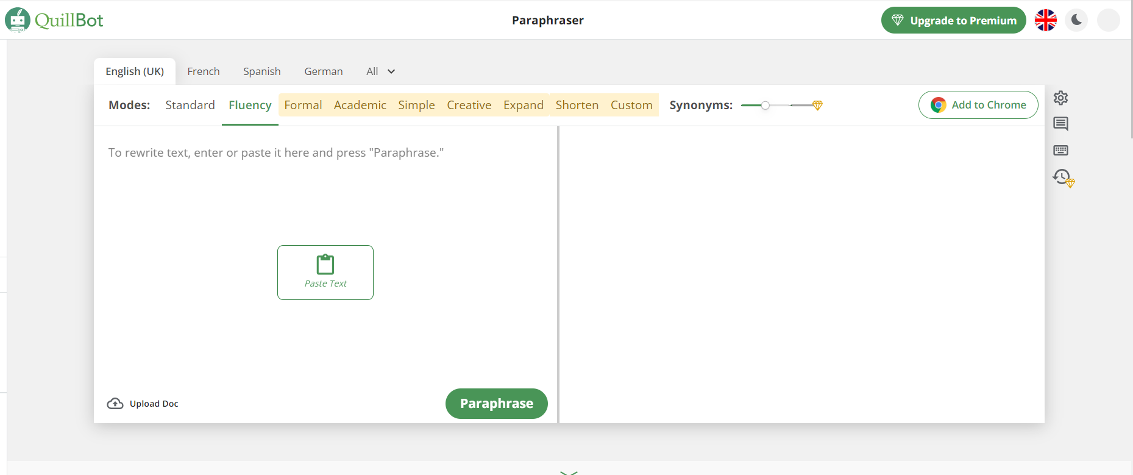Image resolution: width=1133 pixels, height=475 pixels.
Task: Select Formal mode
Action: point(303,105)
